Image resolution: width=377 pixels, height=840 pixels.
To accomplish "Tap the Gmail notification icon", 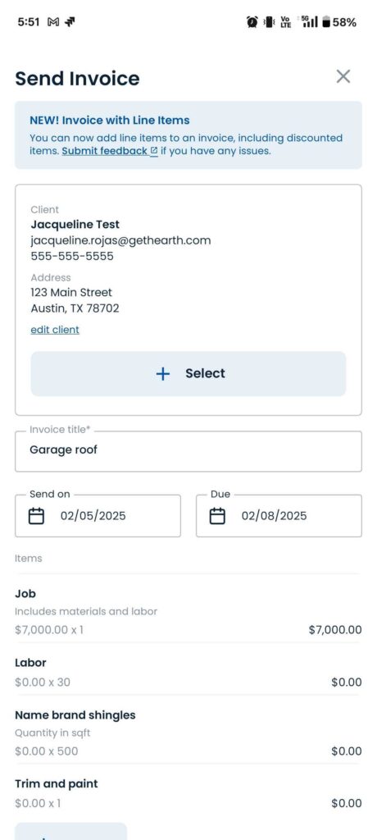I will (53, 22).
